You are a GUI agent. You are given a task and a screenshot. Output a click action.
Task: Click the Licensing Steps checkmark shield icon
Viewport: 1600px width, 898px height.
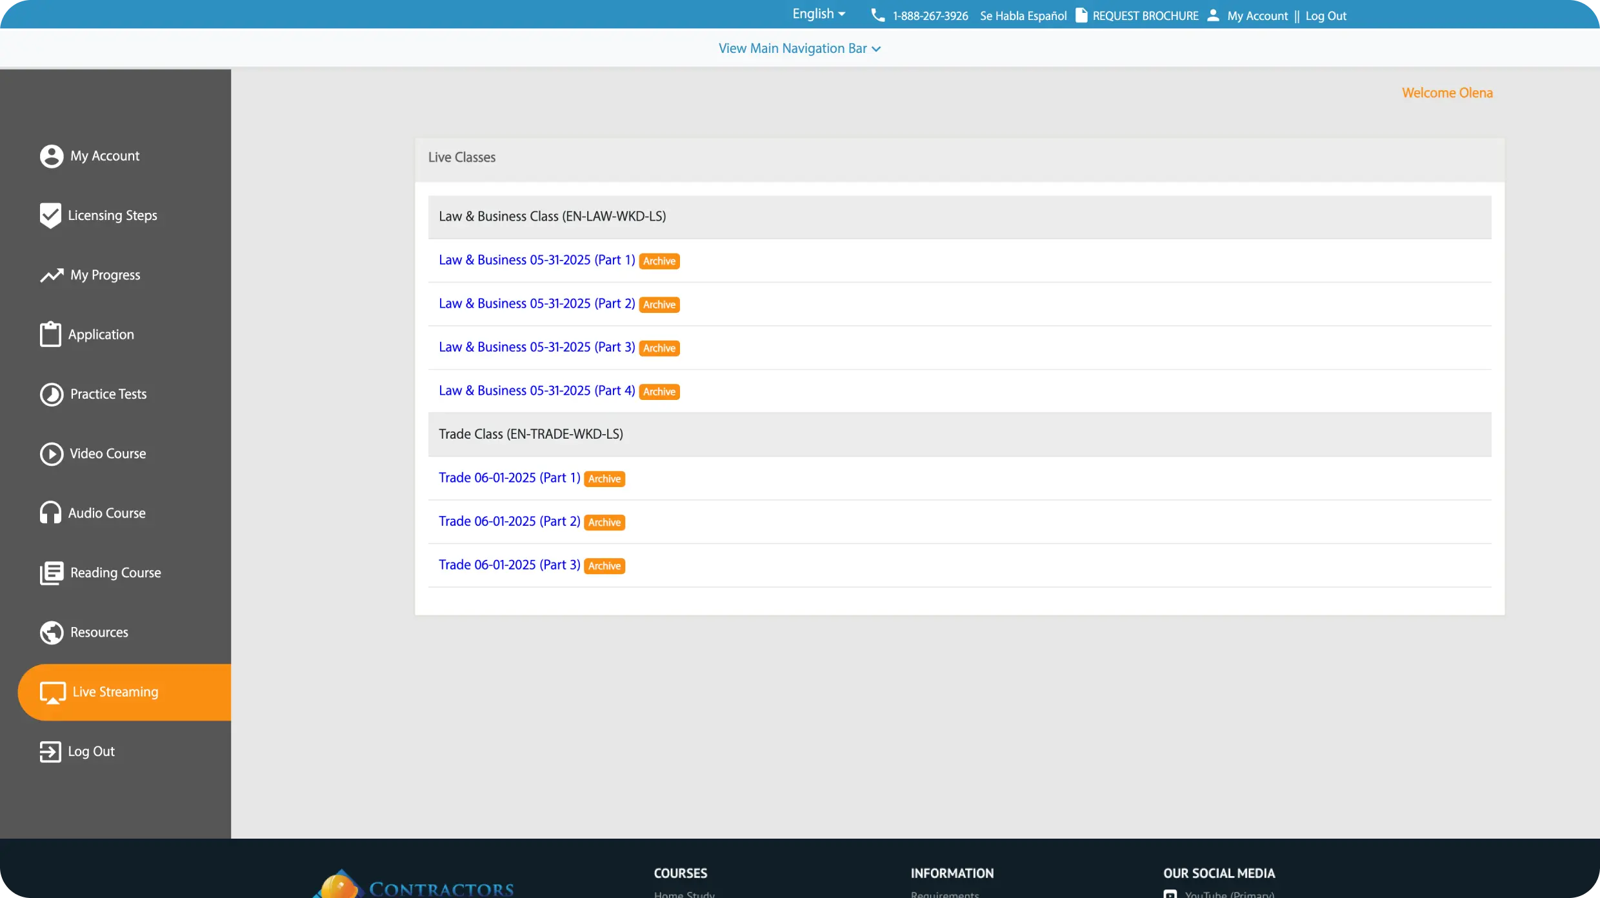tap(50, 215)
